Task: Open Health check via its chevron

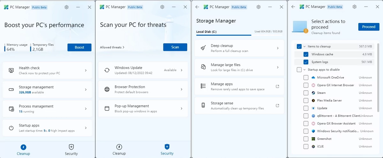Action: coord(86,70)
